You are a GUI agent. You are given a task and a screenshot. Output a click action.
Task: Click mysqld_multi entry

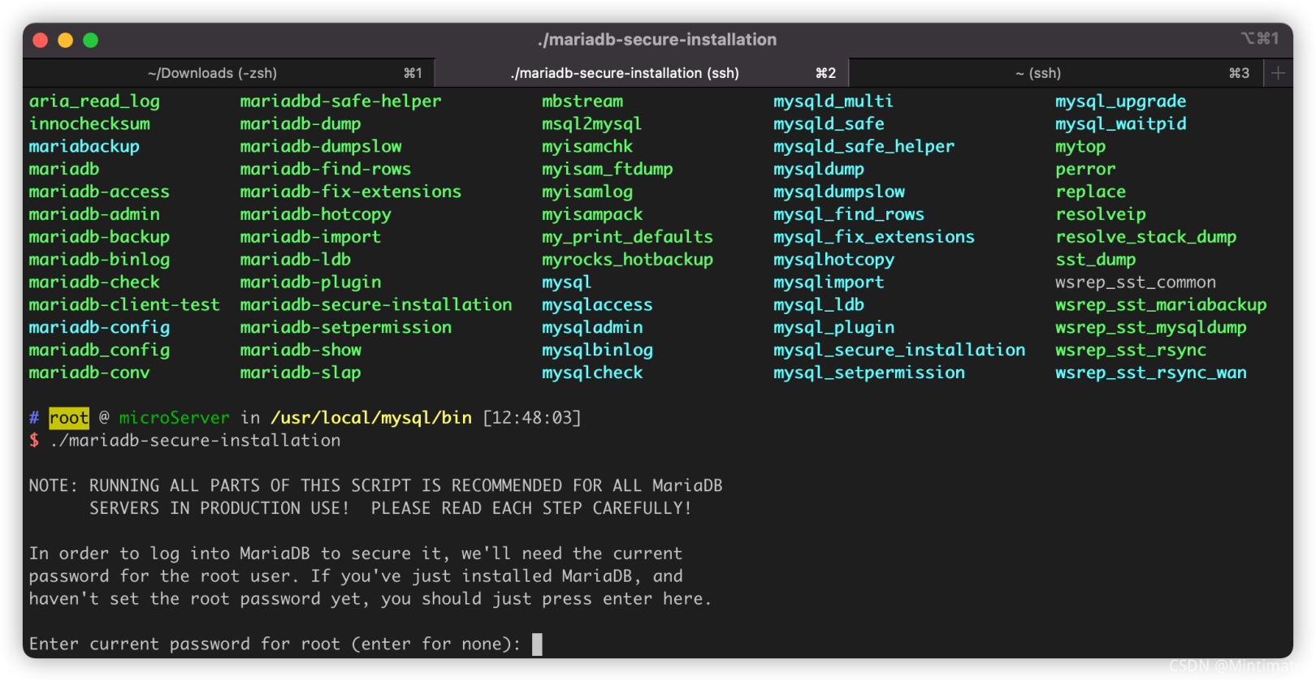coord(833,101)
